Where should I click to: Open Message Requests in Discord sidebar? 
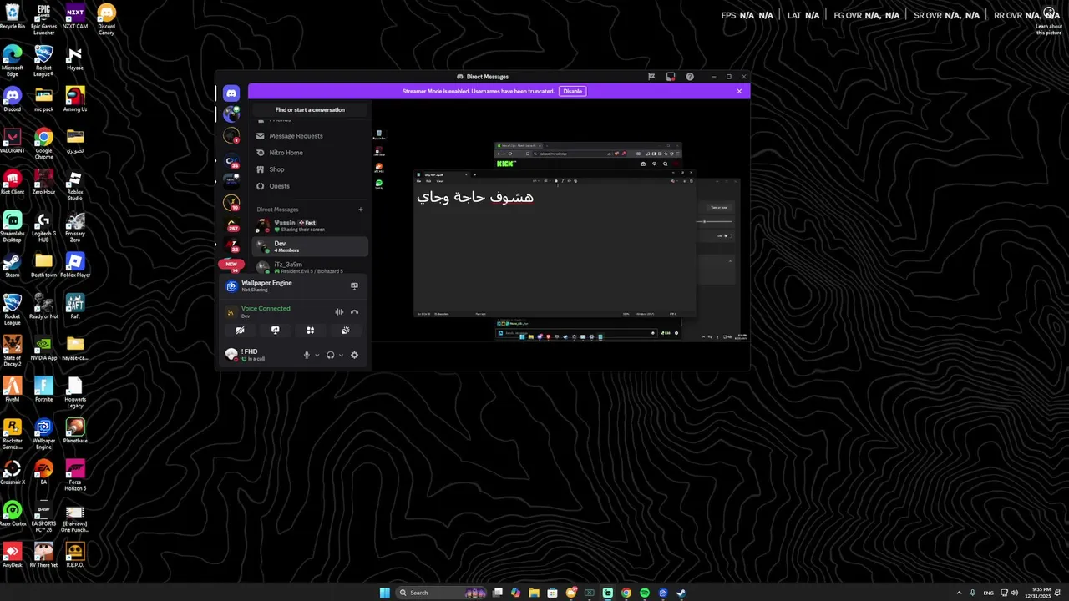pos(310,136)
